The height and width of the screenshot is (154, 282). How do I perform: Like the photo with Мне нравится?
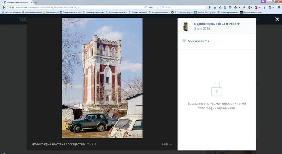199,41
